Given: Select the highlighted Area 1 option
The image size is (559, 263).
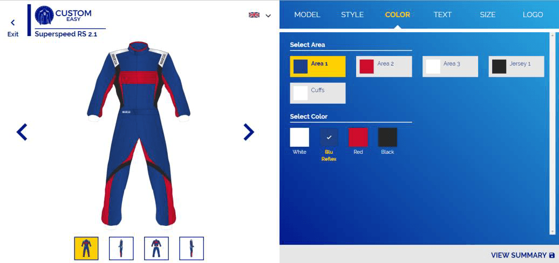Looking at the screenshot, I should coord(318,67).
